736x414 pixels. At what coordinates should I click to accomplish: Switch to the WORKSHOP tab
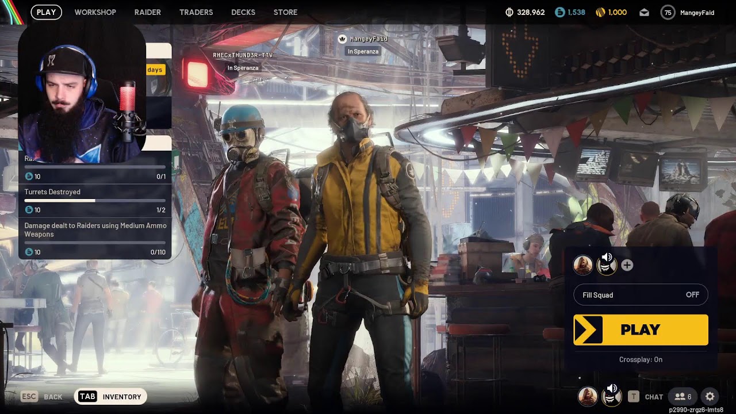[95, 12]
